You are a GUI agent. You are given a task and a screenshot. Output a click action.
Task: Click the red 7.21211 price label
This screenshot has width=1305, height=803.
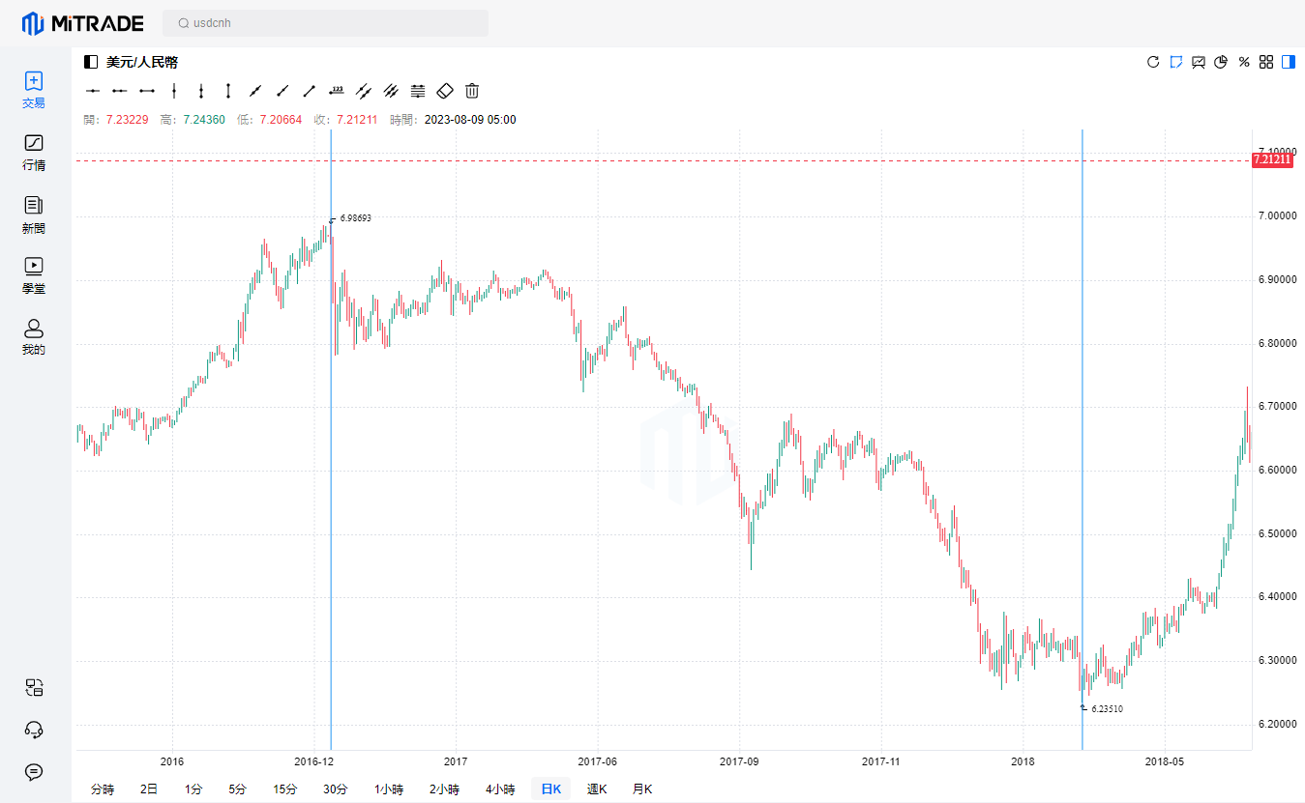tap(1272, 159)
